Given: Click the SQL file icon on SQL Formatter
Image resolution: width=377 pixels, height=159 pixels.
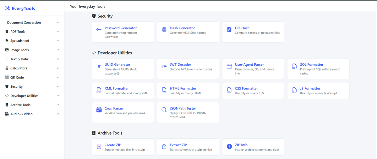Looking at the screenshot, I should click(294, 66).
